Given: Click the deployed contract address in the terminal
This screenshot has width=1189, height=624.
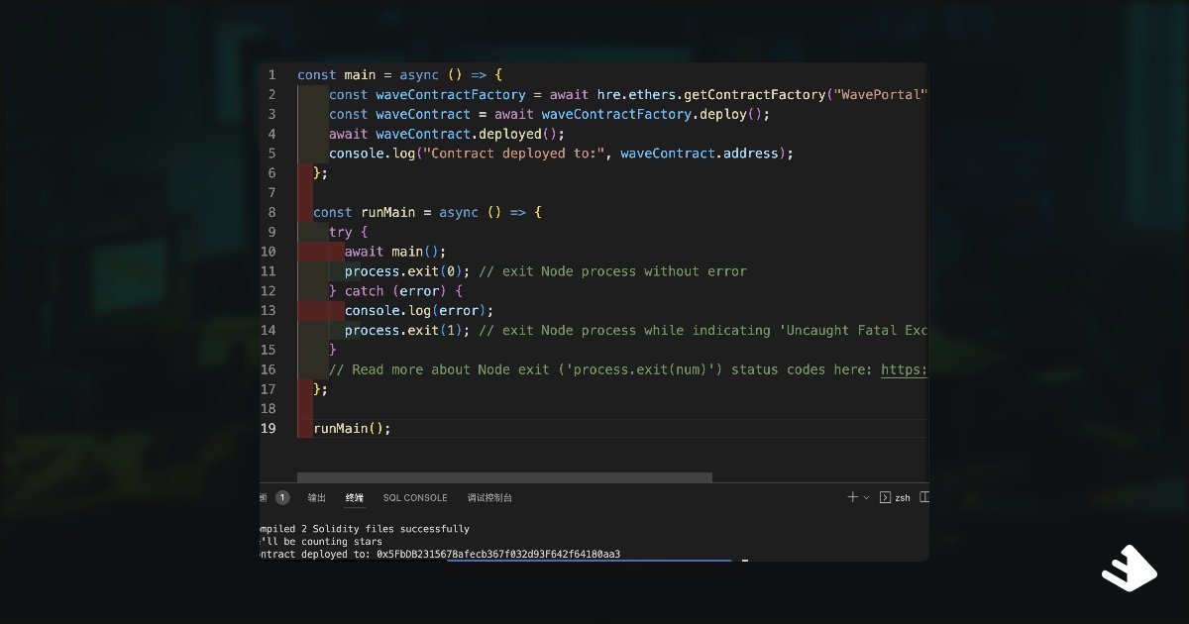Looking at the screenshot, I should point(498,554).
